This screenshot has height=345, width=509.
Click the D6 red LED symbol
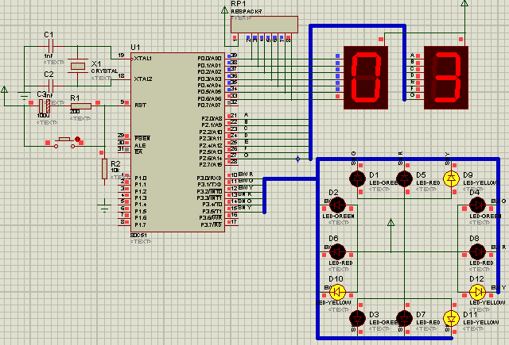(337, 251)
